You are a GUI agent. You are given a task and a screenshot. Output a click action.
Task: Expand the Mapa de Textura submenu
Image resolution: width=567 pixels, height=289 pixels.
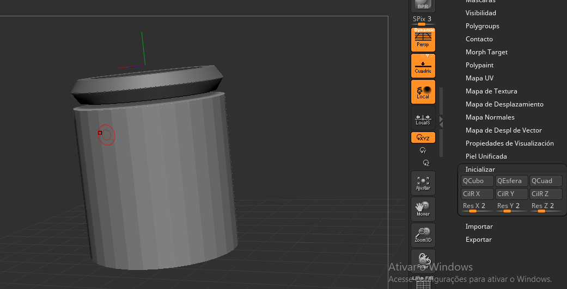(x=491, y=91)
